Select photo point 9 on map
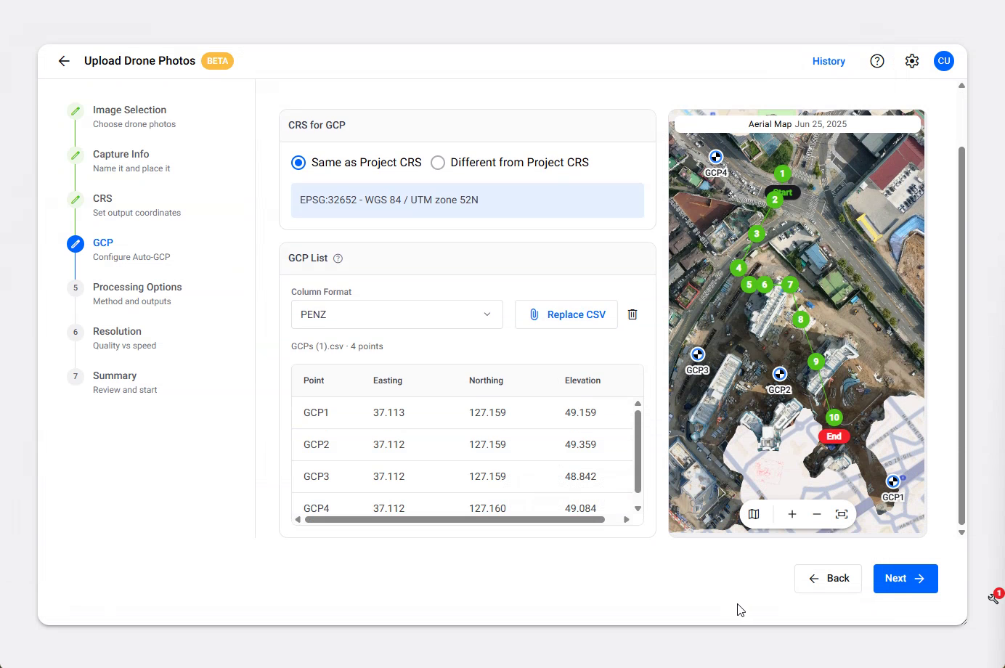1005x668 pixels. [x=816, y=362]
